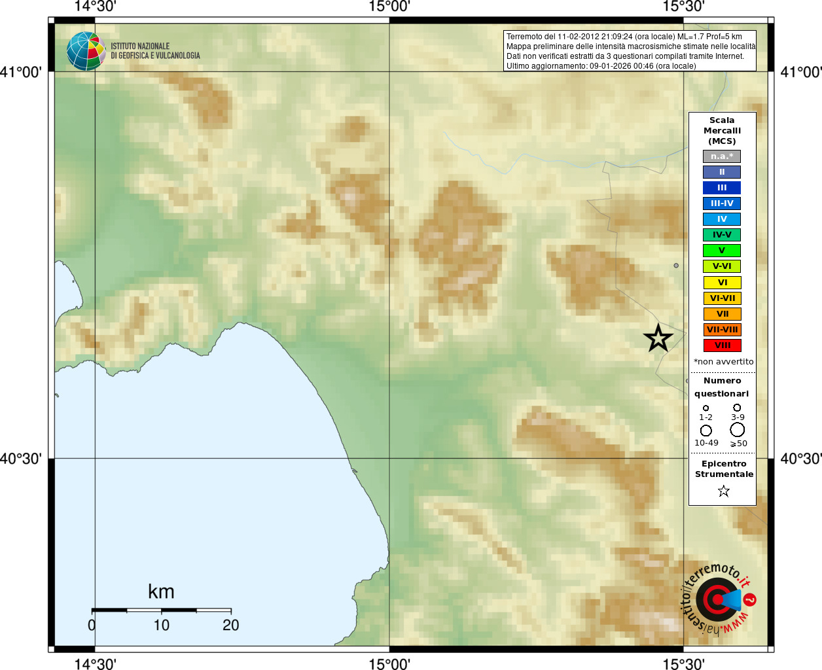Select the intensity II legend swatch
The height and width of the screenshot is (670, 822).
tap(722, 172)
